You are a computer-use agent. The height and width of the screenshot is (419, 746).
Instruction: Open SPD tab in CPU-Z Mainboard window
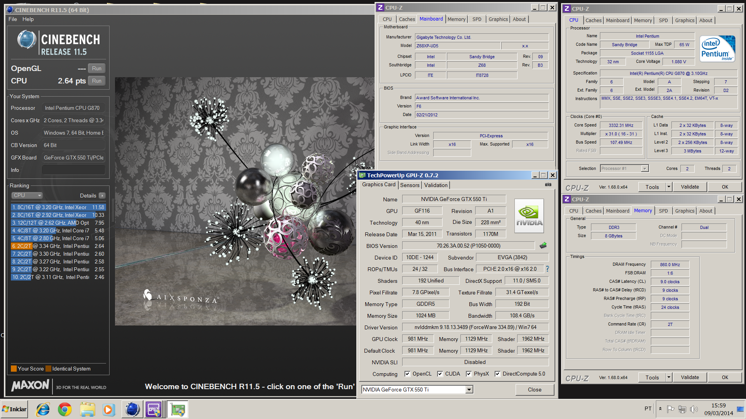[477, 19]
